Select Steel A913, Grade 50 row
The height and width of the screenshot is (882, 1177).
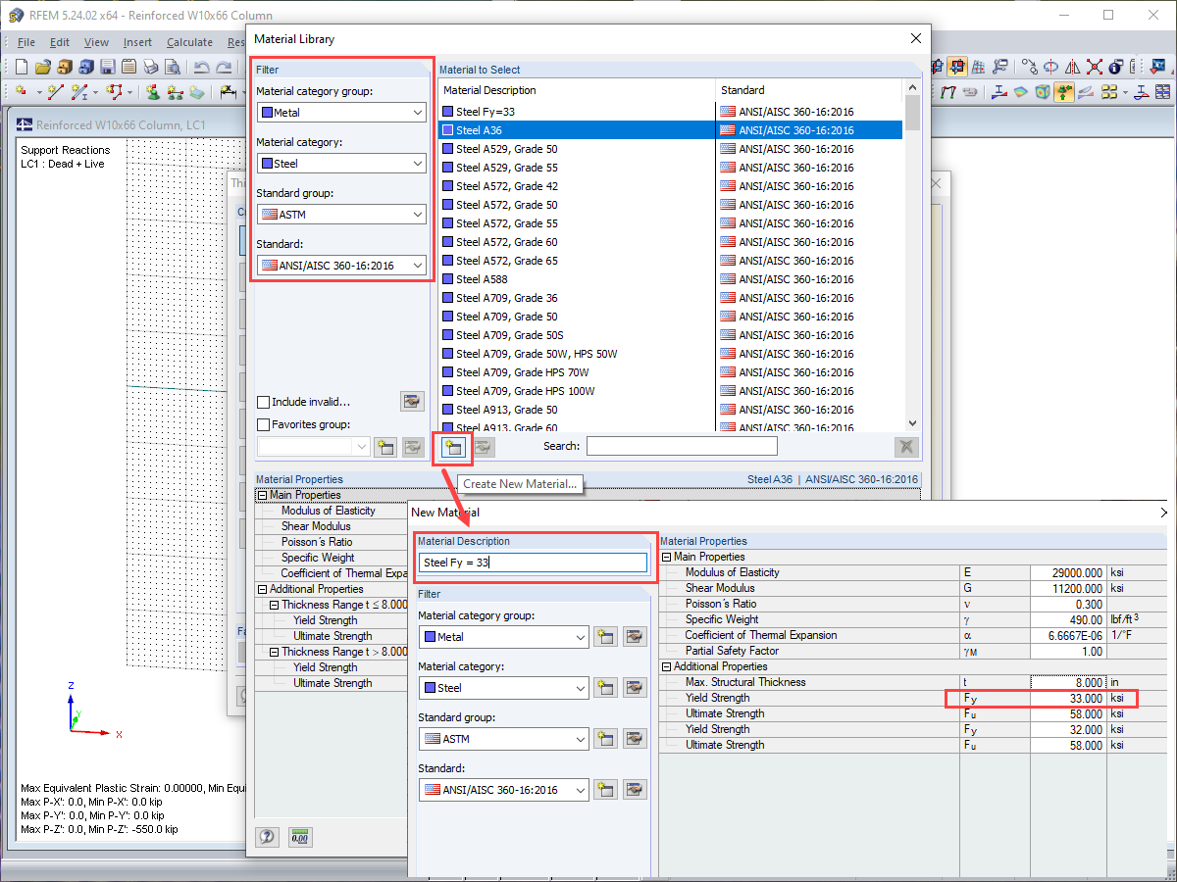coord(671,410)
